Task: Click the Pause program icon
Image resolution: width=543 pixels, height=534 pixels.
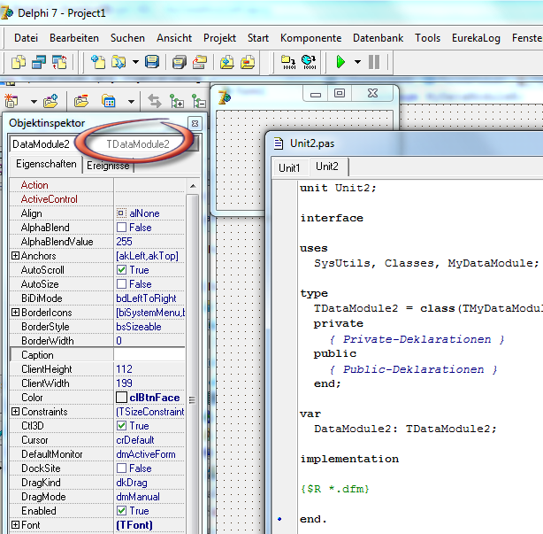Action: pyautogui.click(x=374, y=62)
